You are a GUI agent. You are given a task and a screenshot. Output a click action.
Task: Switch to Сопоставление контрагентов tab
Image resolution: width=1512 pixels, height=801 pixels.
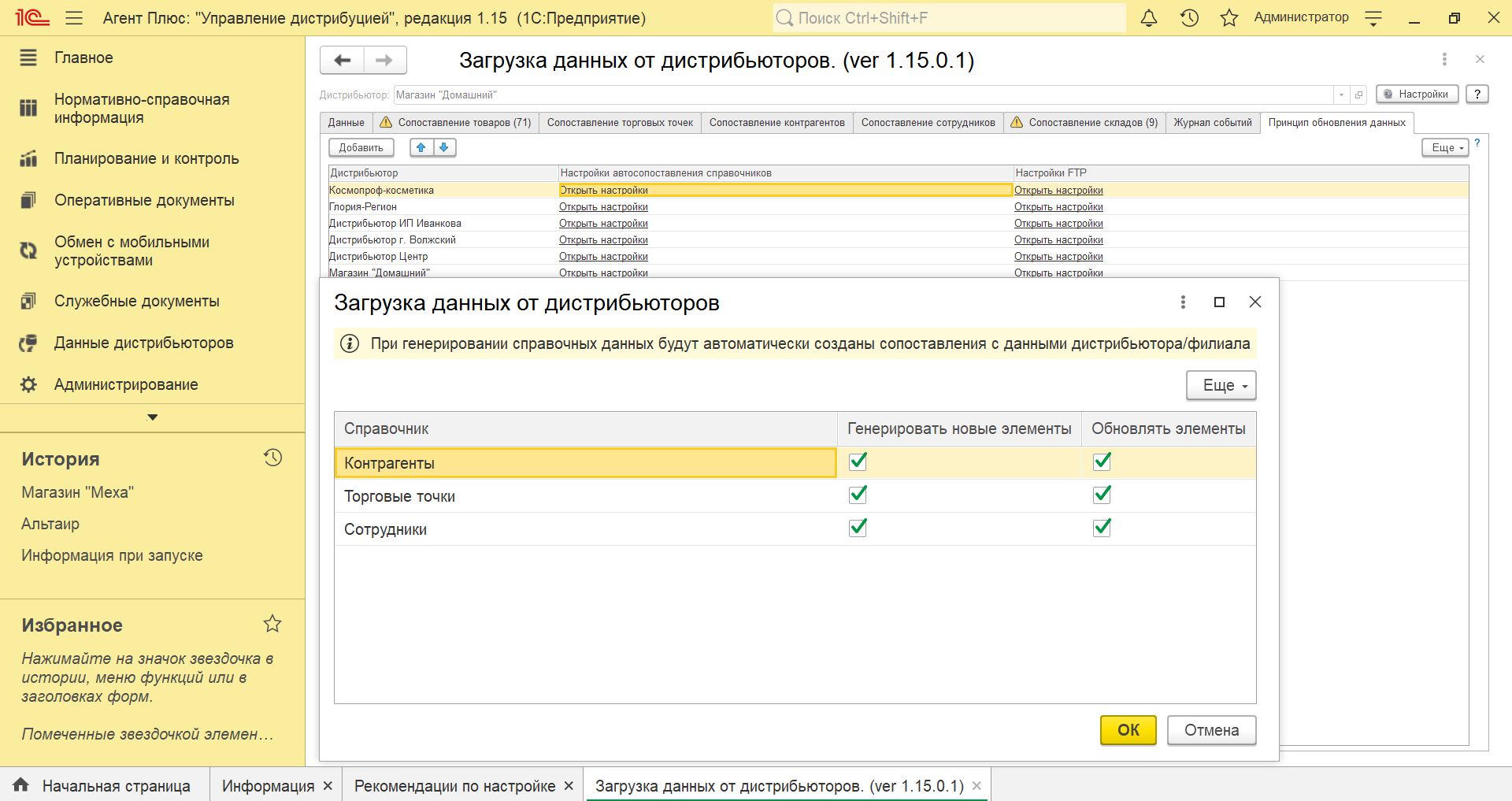[776, 122]
